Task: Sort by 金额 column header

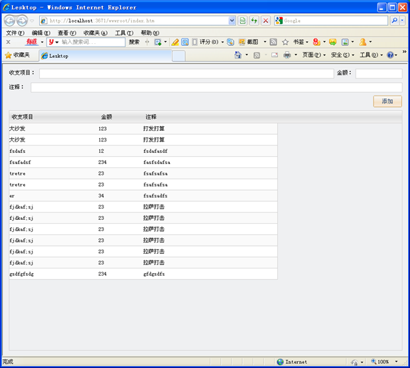Action: click(106, 117)
